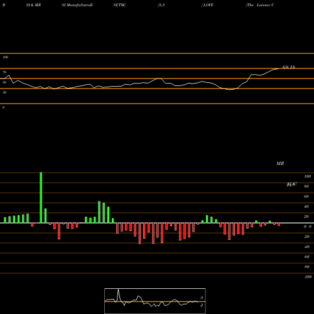Click the ') LOVE' ticker label
Screen dimensions: 314x314
click(x=207, y=5)
